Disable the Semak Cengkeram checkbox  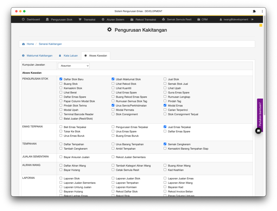[165, 144]
